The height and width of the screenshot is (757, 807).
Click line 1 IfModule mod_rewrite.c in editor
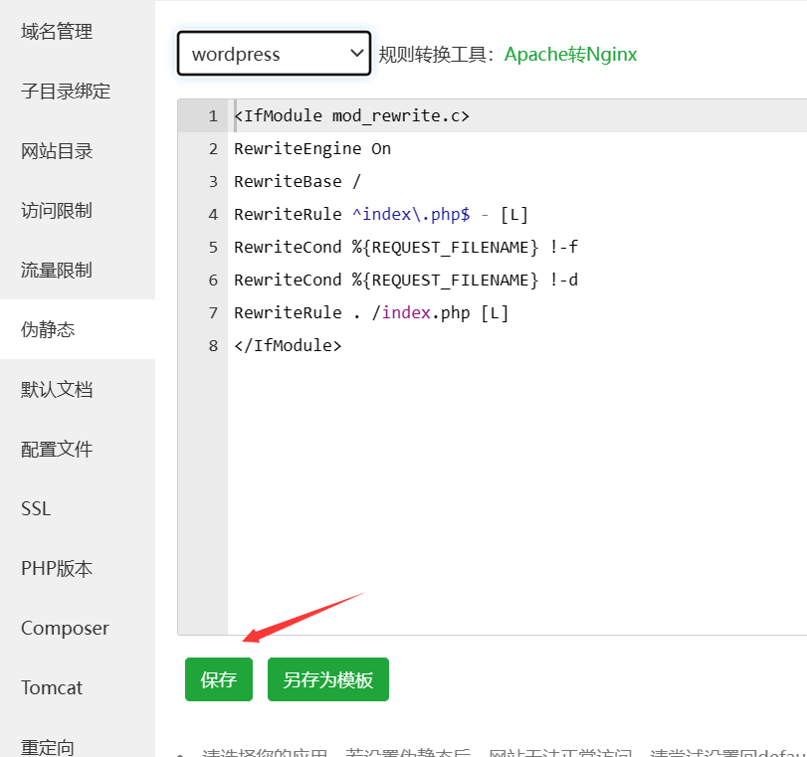click(x=351, y=116)
